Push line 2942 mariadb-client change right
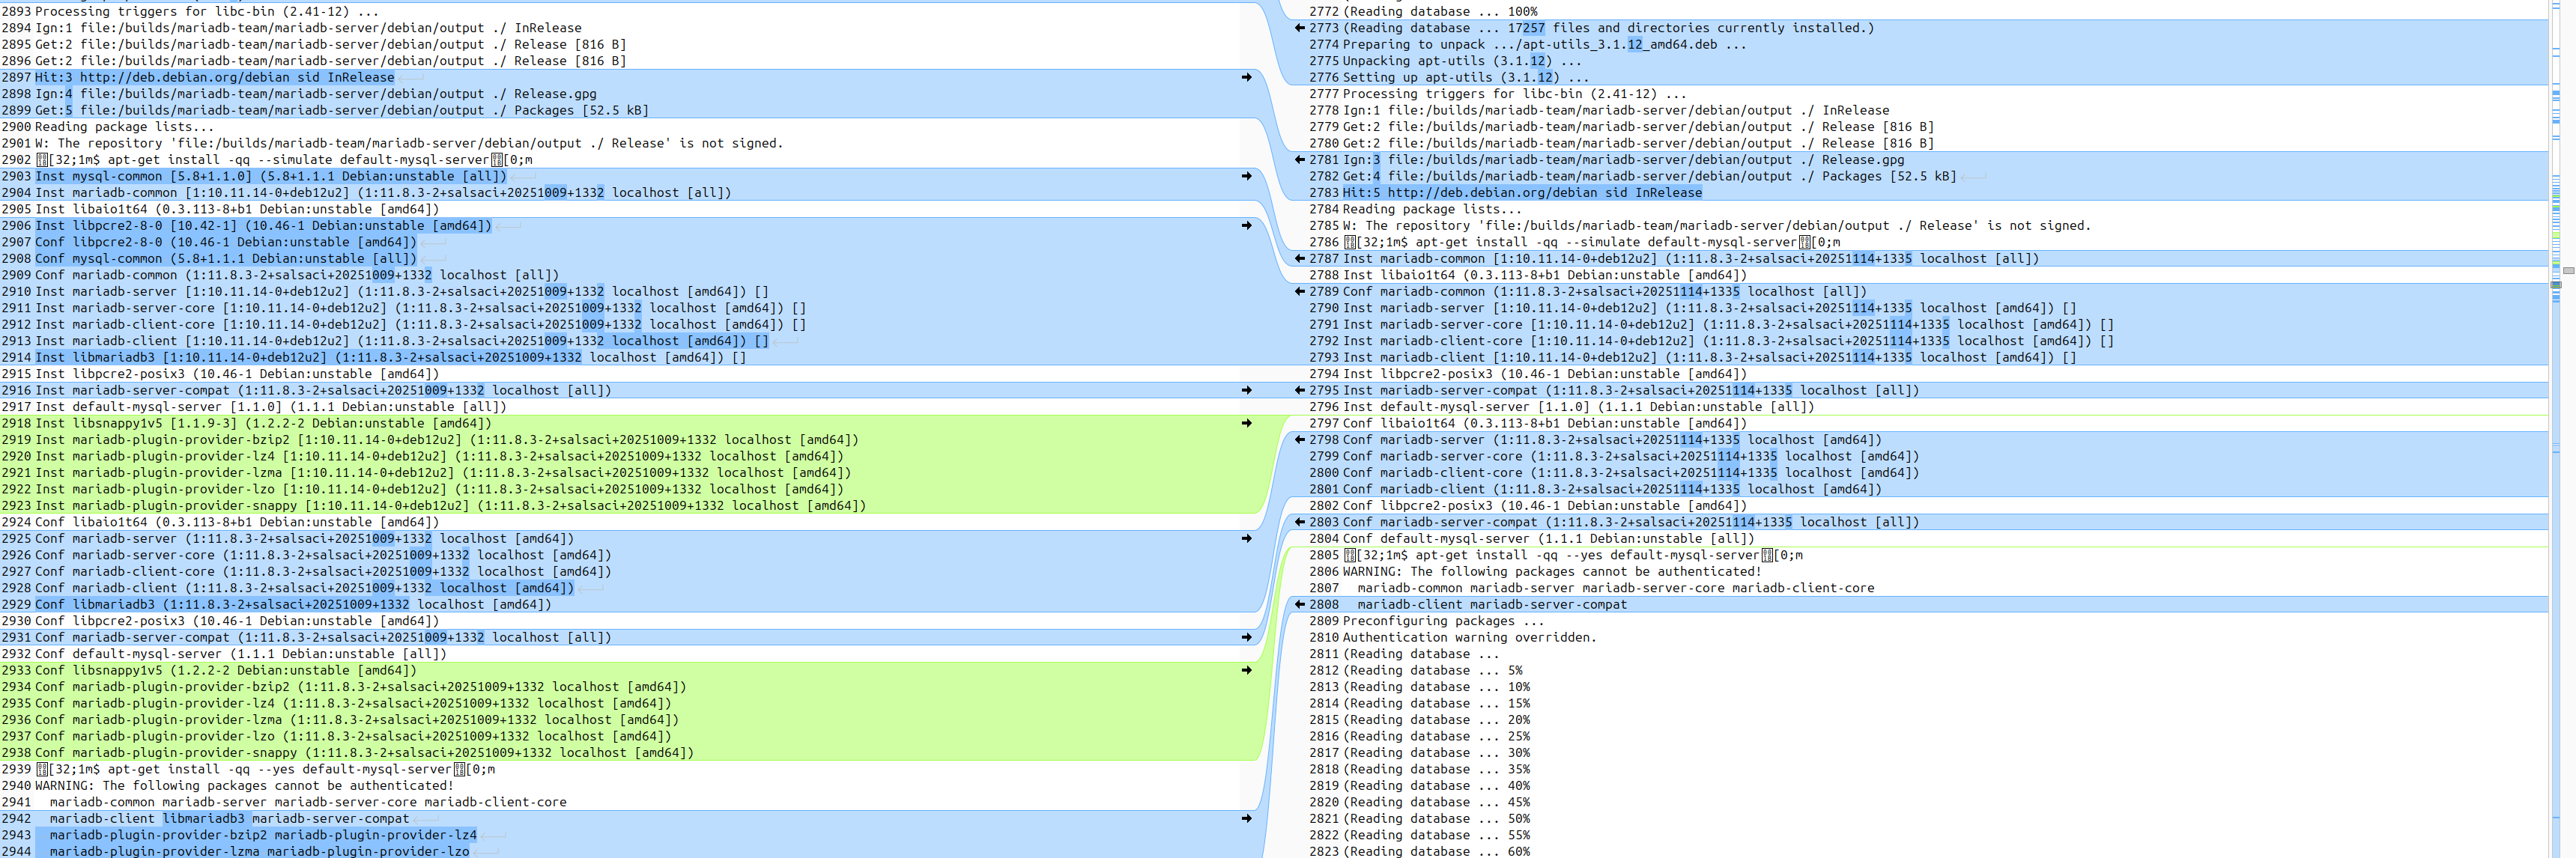2576x858 pixels. (1246, 818)
